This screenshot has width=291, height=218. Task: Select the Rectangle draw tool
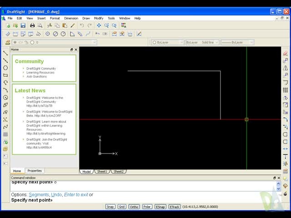point(5,75)
